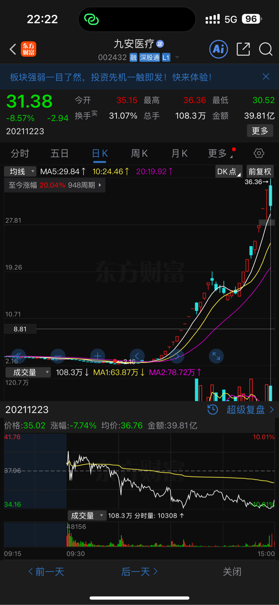The image size is (279, 605).
Task: Tap the 今开 value 35.15
Action: [127, 100]
